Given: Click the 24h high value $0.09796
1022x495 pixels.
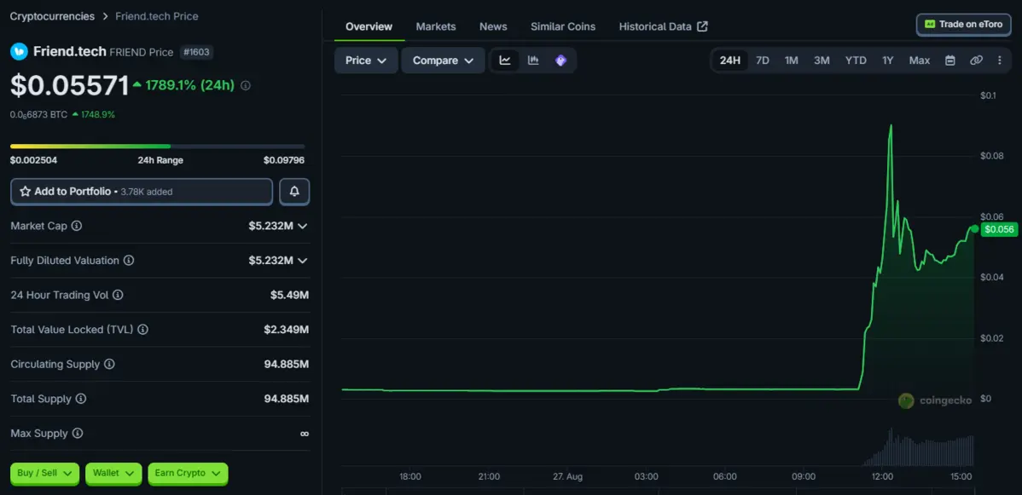Looking at the screenshot, I should 283,160.
